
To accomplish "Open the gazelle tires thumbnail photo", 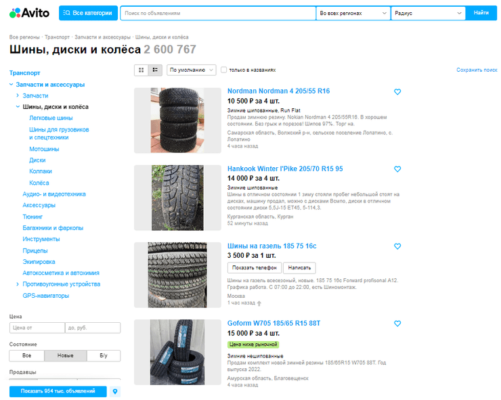I will pos(177,275).
